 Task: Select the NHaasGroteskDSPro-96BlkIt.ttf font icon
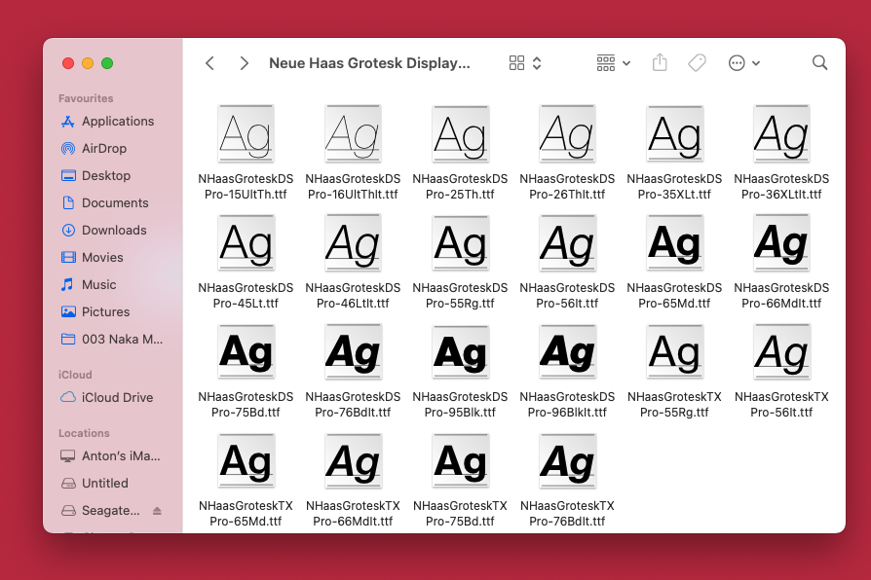(567, 351)
